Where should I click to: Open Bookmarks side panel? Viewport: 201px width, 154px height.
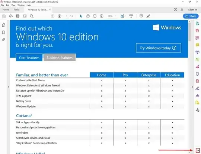point(3,32)
